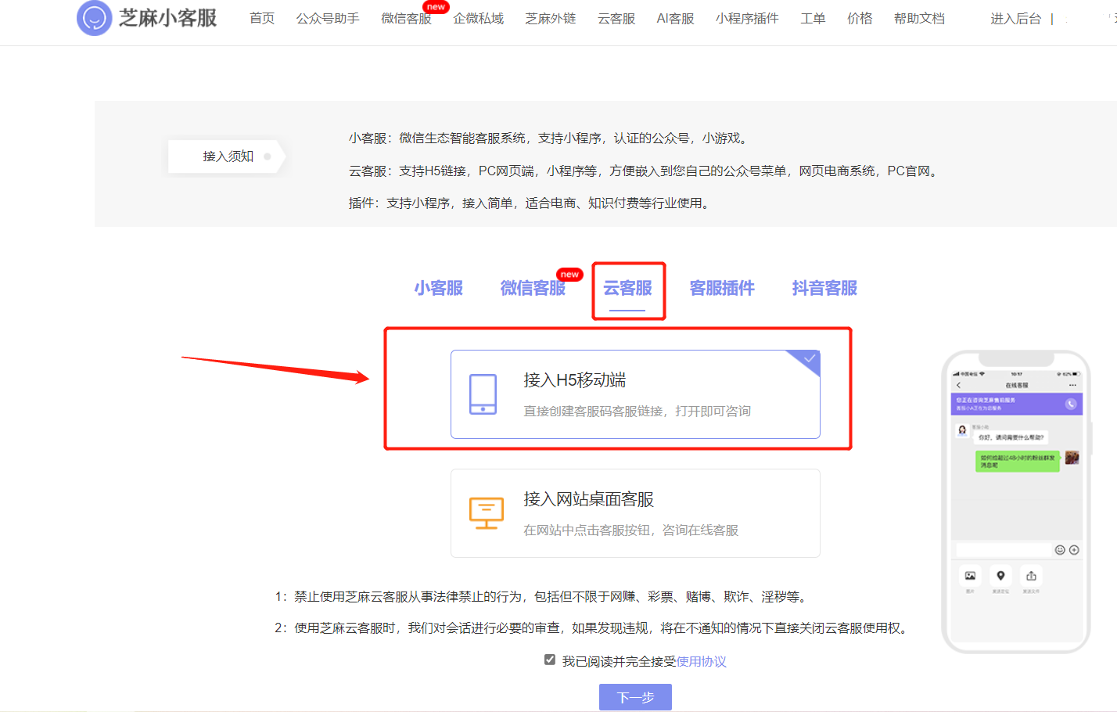Open the 小程序插件 nav item

coord(747,18)
